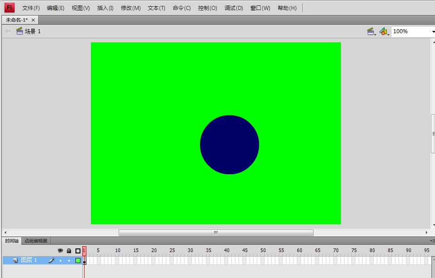The width and height of the screenshot is (435, 278).
Task: Select the keyframe in frame 1 of 图层 1
Action: (x=85, y=261)
